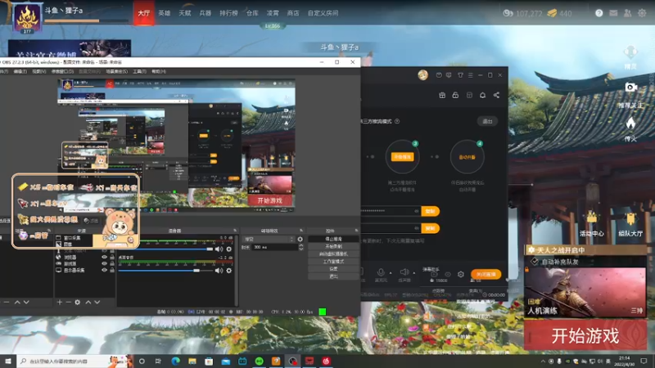Screen dimensions: 655x368
Task: Open the 英雄 tab in game menu
Action: 165,13
